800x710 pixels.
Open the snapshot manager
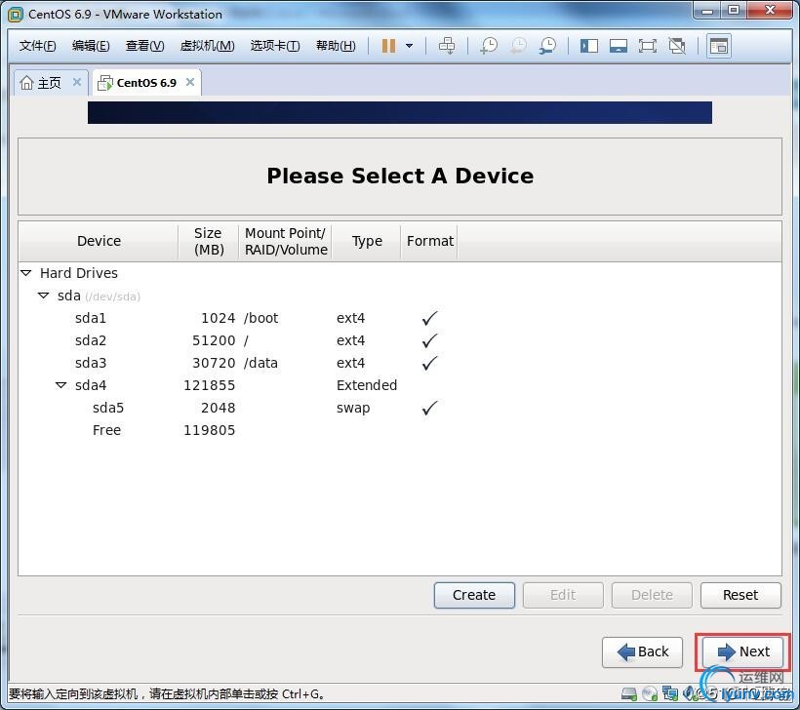pos(547,46)
